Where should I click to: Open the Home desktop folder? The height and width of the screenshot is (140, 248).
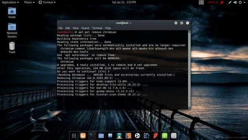click(x=12, y=13)
